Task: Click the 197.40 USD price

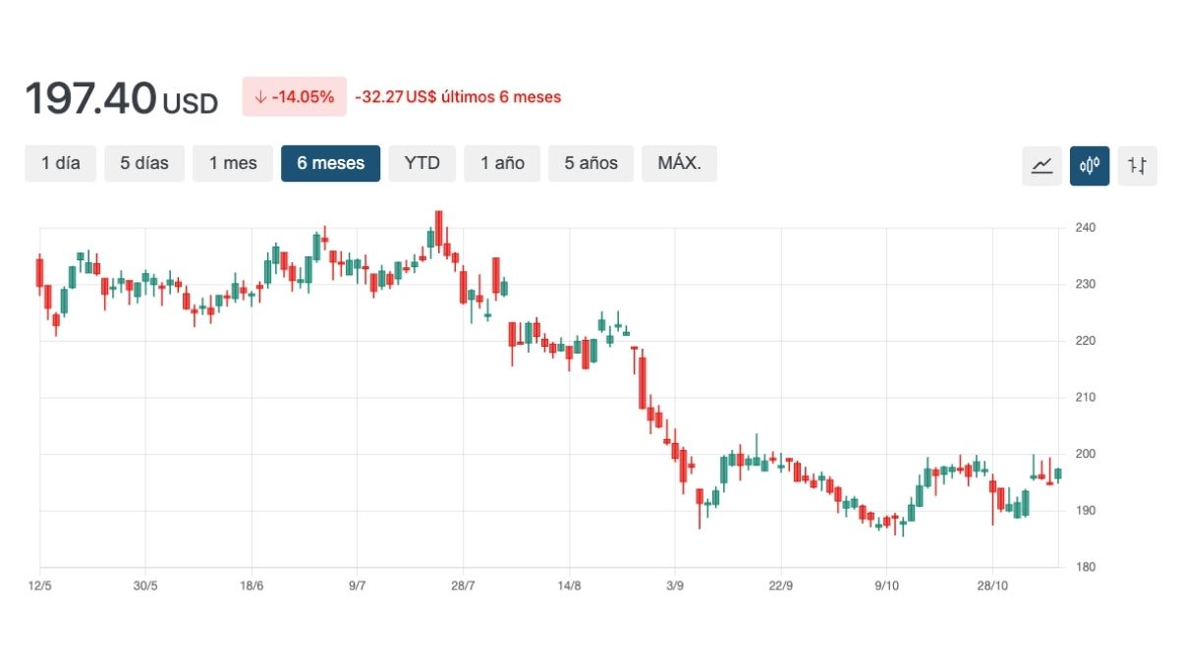Action: pos(121,99)
